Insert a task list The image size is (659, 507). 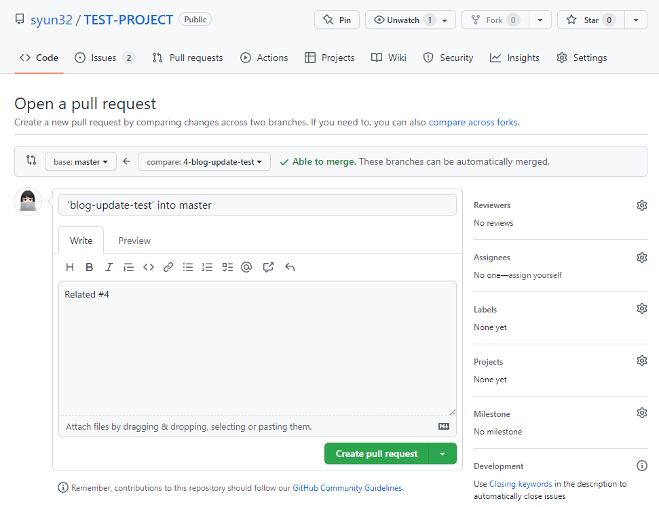tap(227, 267)
